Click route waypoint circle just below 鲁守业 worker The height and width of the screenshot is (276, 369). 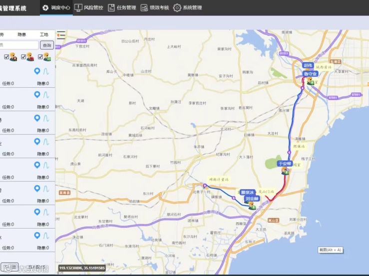[x=303, y=88]
